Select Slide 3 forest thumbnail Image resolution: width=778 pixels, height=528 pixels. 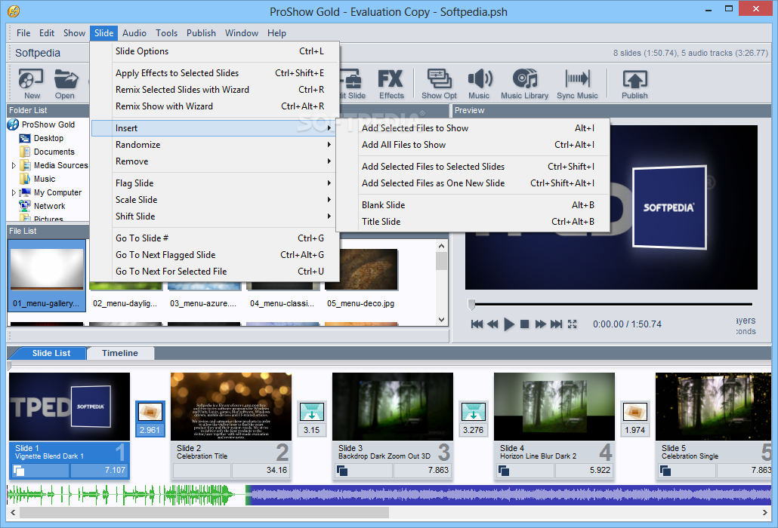point(393,407)
